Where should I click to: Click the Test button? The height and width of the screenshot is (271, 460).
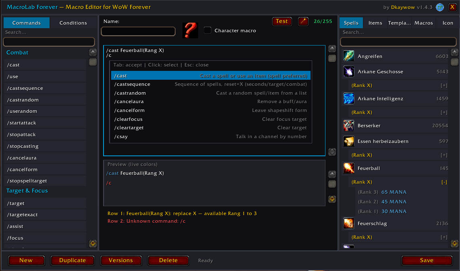pyautogui.click(x=282, y=21)
